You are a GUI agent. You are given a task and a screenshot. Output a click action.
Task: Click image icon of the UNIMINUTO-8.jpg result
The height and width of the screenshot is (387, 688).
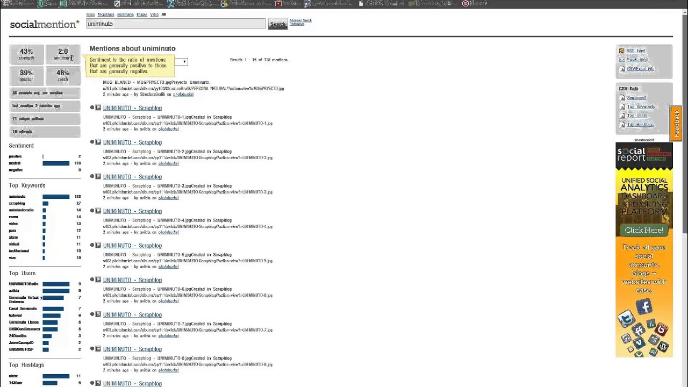click(x=98, y=349)
